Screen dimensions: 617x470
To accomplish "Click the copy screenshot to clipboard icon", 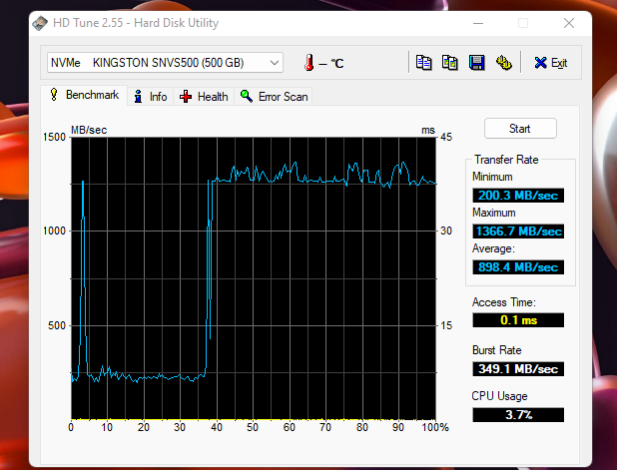I will point(449,63).
